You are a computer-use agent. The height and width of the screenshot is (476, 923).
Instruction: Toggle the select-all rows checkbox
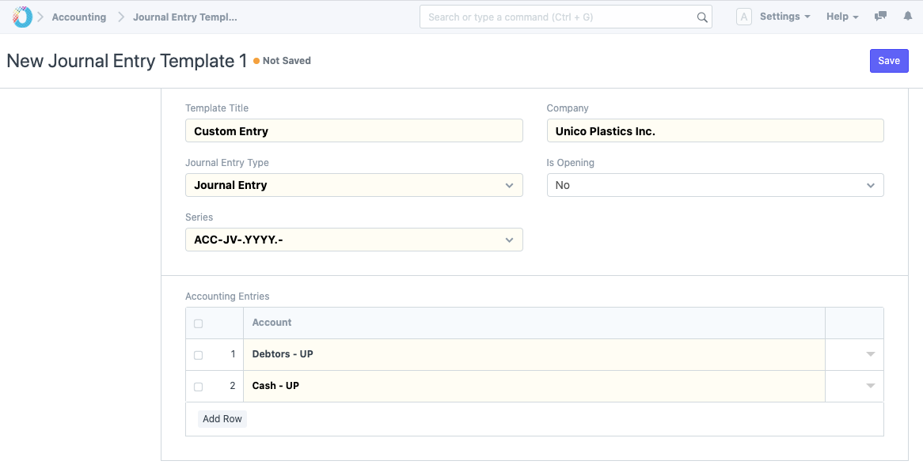pos(198,323)
